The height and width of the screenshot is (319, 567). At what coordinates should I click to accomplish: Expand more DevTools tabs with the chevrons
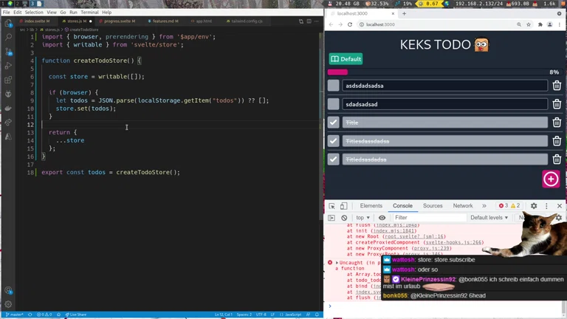pyautogui.click(x=484, y=206)
